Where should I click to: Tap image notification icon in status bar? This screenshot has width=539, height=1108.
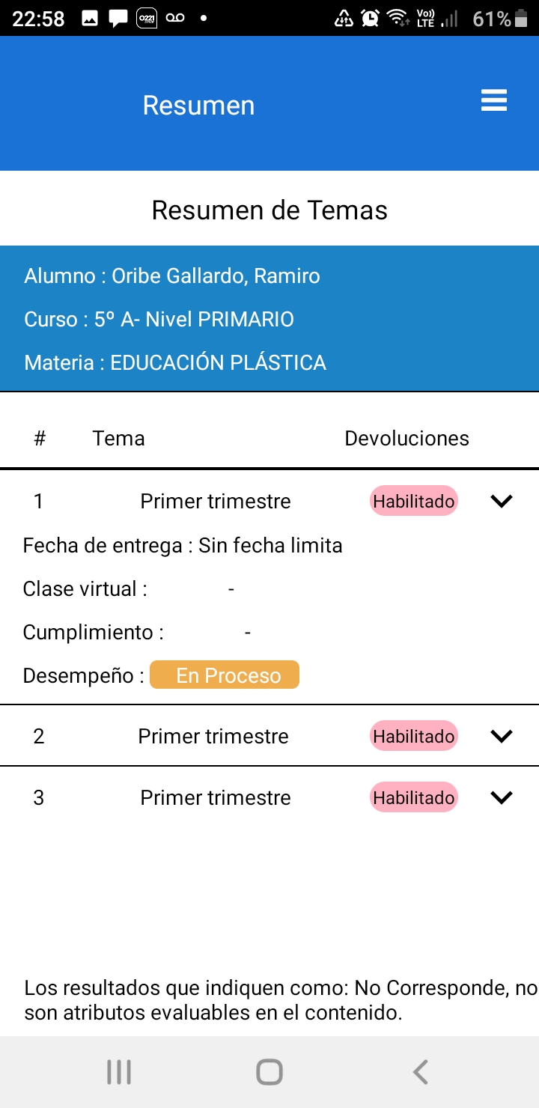(90, 19)
